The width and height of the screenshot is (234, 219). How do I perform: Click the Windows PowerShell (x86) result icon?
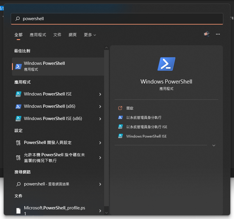coord(18,106)
